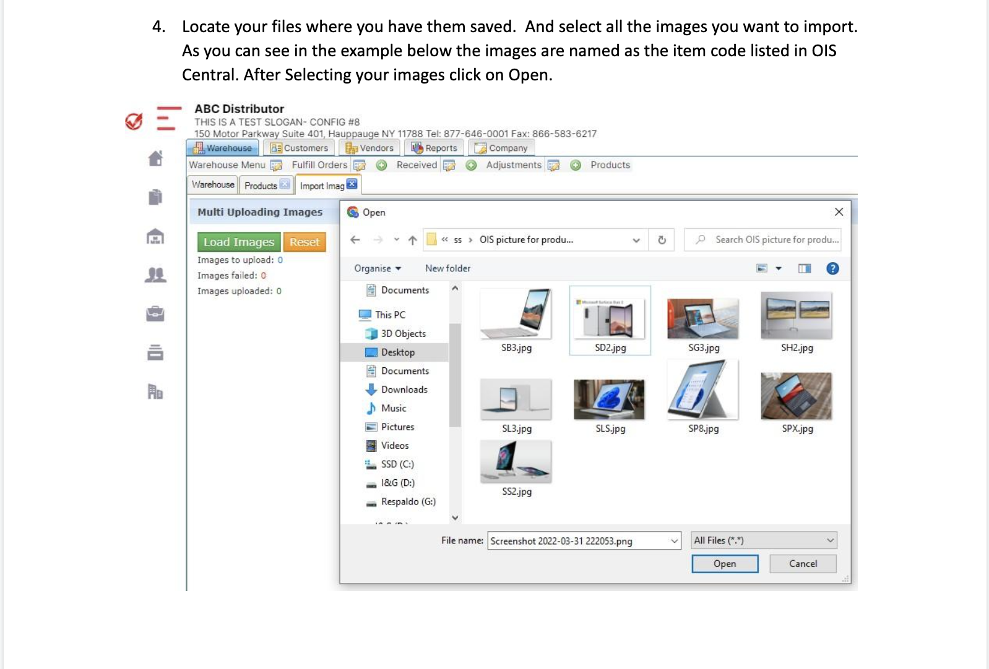The width and height of the screenshot is (989, 669).
Task: Switch to the Warehouse main tab
Action: coord(223,148)
